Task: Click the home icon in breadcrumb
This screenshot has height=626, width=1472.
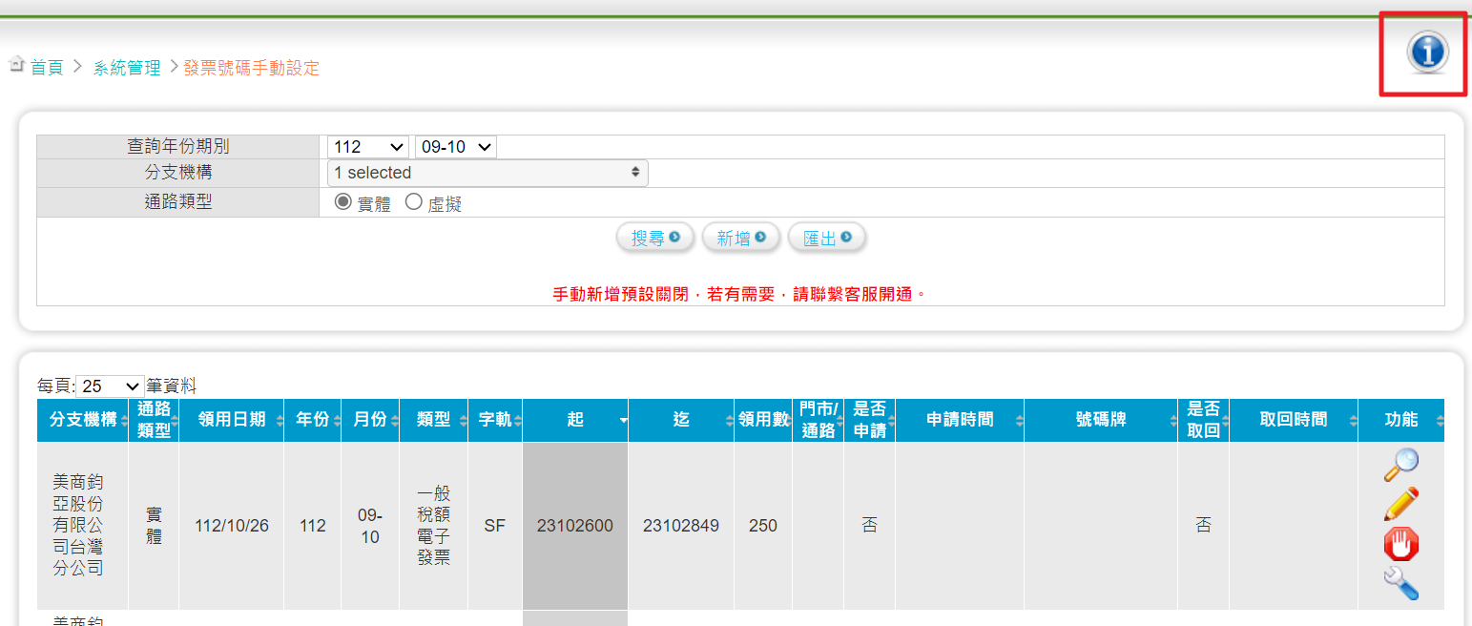Action: tap(16, 66)
